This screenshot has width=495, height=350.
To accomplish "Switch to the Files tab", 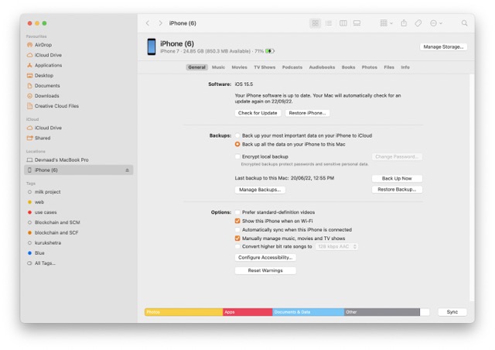I will (x=389, y=67).
